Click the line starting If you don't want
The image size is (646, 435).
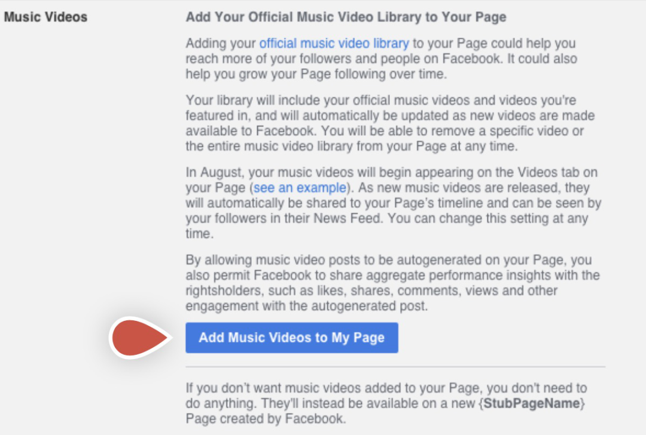click(x=386, y=388)
